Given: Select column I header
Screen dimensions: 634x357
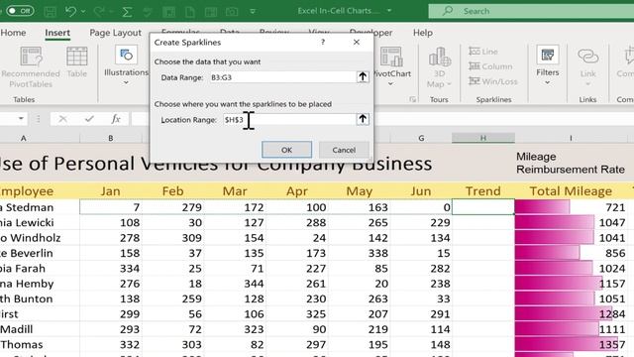Looking at the screenshot, I should [571, 138].
